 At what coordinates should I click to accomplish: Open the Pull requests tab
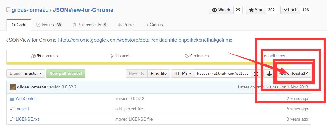point(90,25)
